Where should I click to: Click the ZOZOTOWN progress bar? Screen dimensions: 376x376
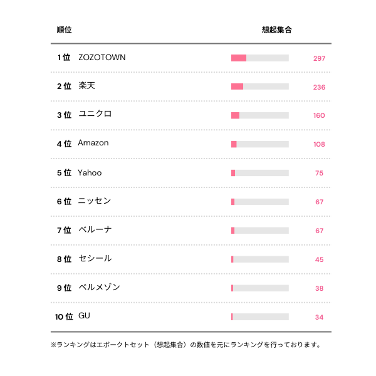(260, 58)
